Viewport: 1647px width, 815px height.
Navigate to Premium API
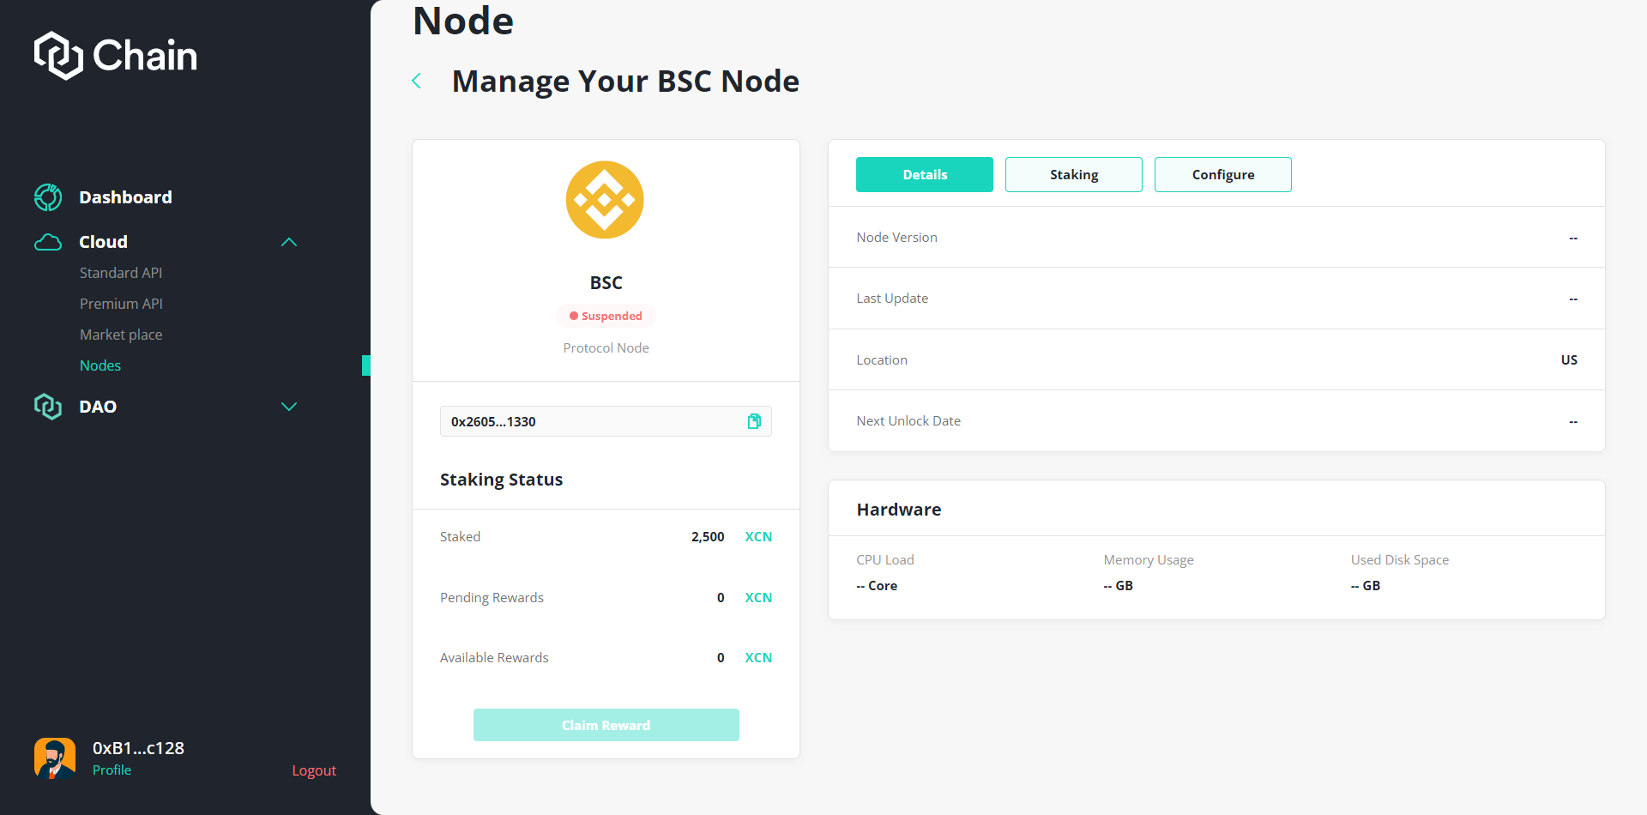[121, 304]
